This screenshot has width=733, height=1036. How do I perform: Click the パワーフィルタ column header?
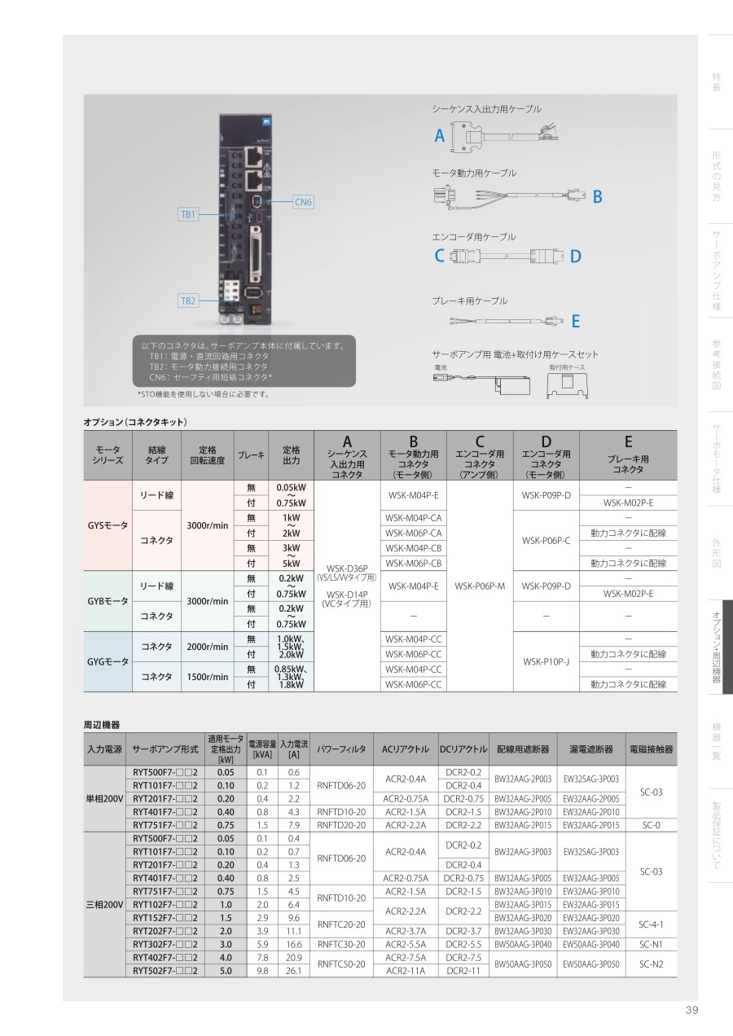pyautogui.click(x=340, y=748)
